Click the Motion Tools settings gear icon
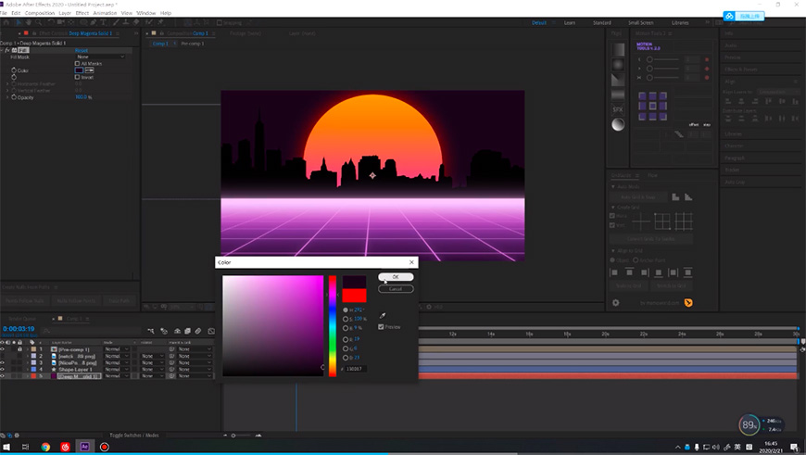 click(x=616, y=303)
